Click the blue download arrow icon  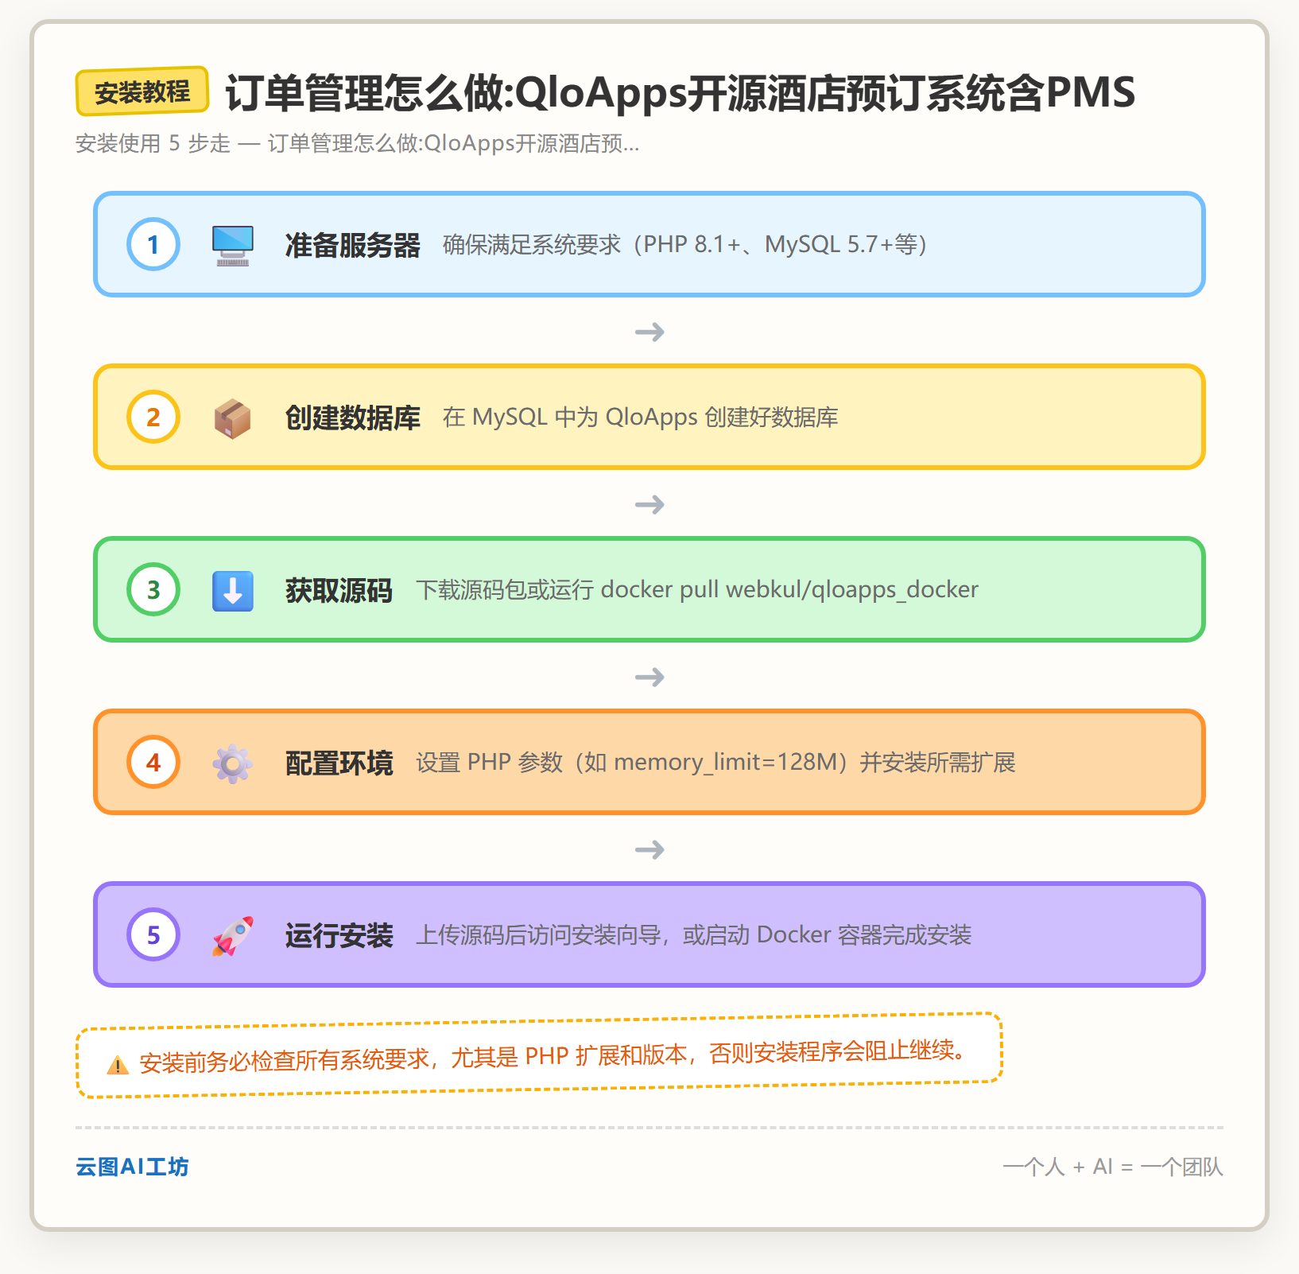[233, 591]
